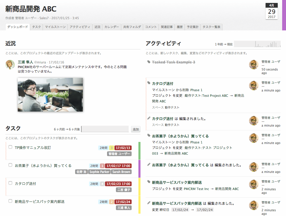Click the Sophie Parker assignee tag
The image size is (286, 216).
(x=99, y=172)
